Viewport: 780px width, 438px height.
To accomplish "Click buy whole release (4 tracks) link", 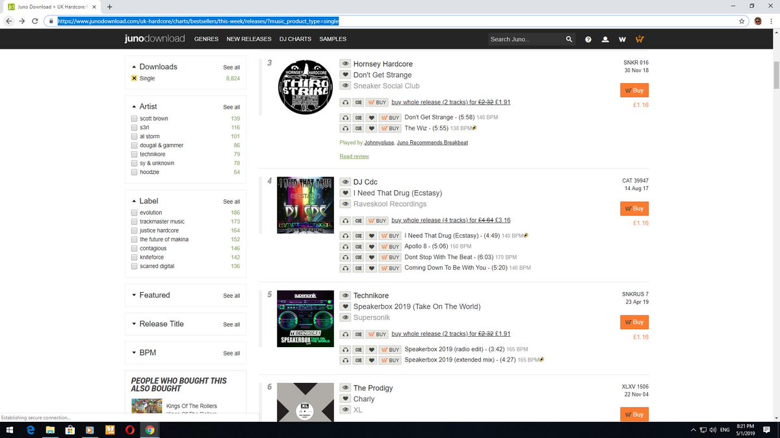I will point(451,221).
